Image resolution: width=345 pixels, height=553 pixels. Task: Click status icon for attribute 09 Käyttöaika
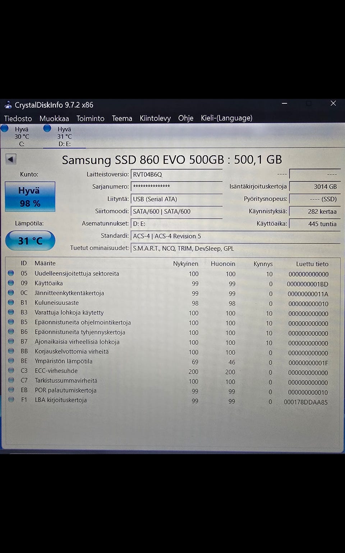[x=11, y=283]
